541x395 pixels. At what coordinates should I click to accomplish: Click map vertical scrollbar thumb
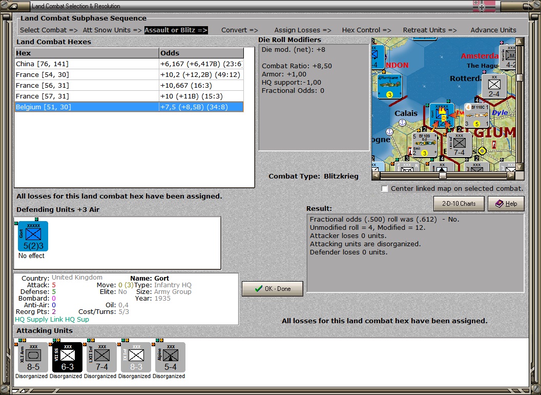coord(519,77)
